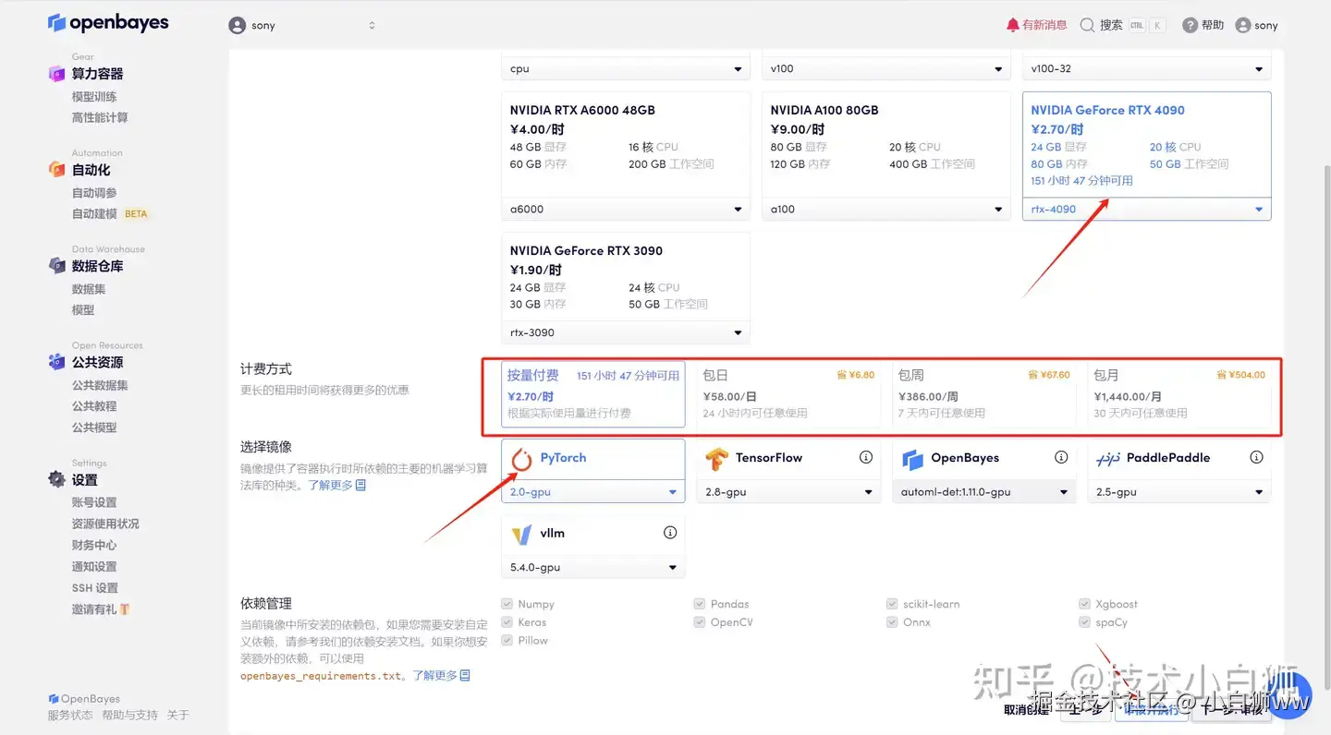Click the PyTorch flame logo
This screenshot has height=735, width=1331.
(522, 459)
